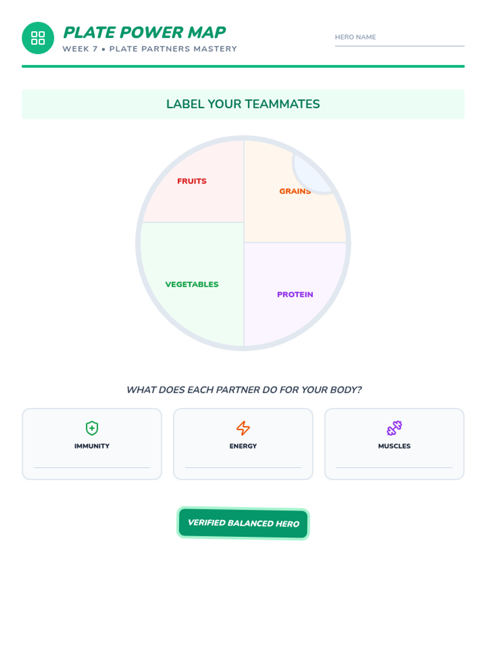This screenshot has width=486, height=648.
Task: Click the body partner question heading
Action: click(x=244, y=390)
